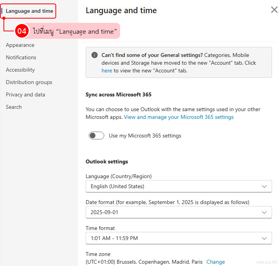Open the Language (Country/Region) dropdown
The height and width of the screenshot is (266, 279).
179,186
